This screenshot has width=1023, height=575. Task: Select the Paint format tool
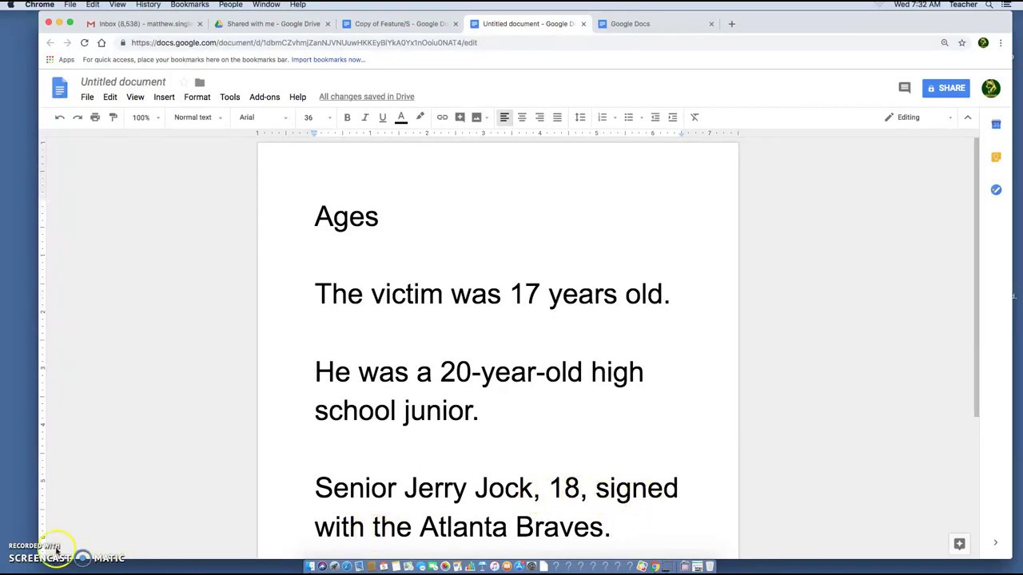pos(113,117)
